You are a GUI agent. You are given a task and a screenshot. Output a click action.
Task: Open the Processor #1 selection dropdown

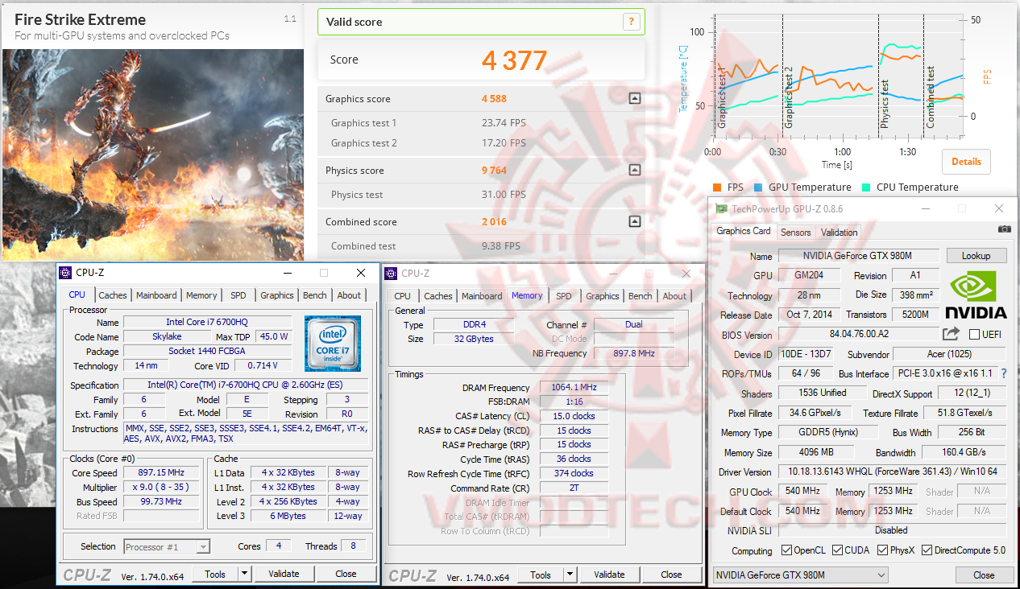(x=167, y=546)
